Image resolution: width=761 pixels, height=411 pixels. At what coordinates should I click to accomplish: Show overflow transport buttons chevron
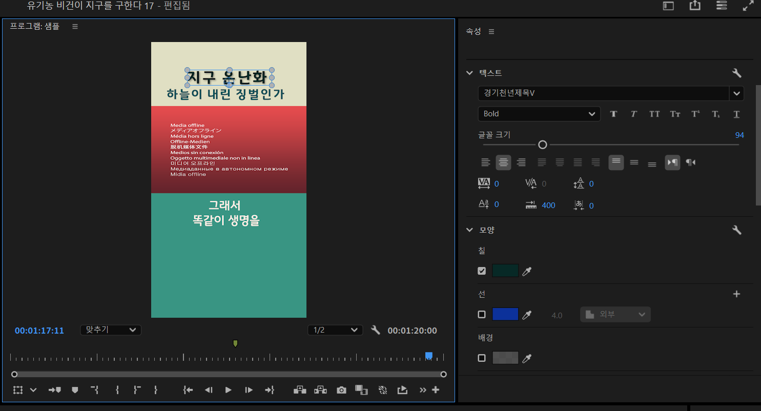[423, 390]
